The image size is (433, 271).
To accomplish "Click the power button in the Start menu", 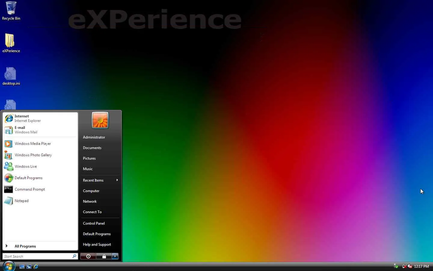I will click(x=88, y=256).
